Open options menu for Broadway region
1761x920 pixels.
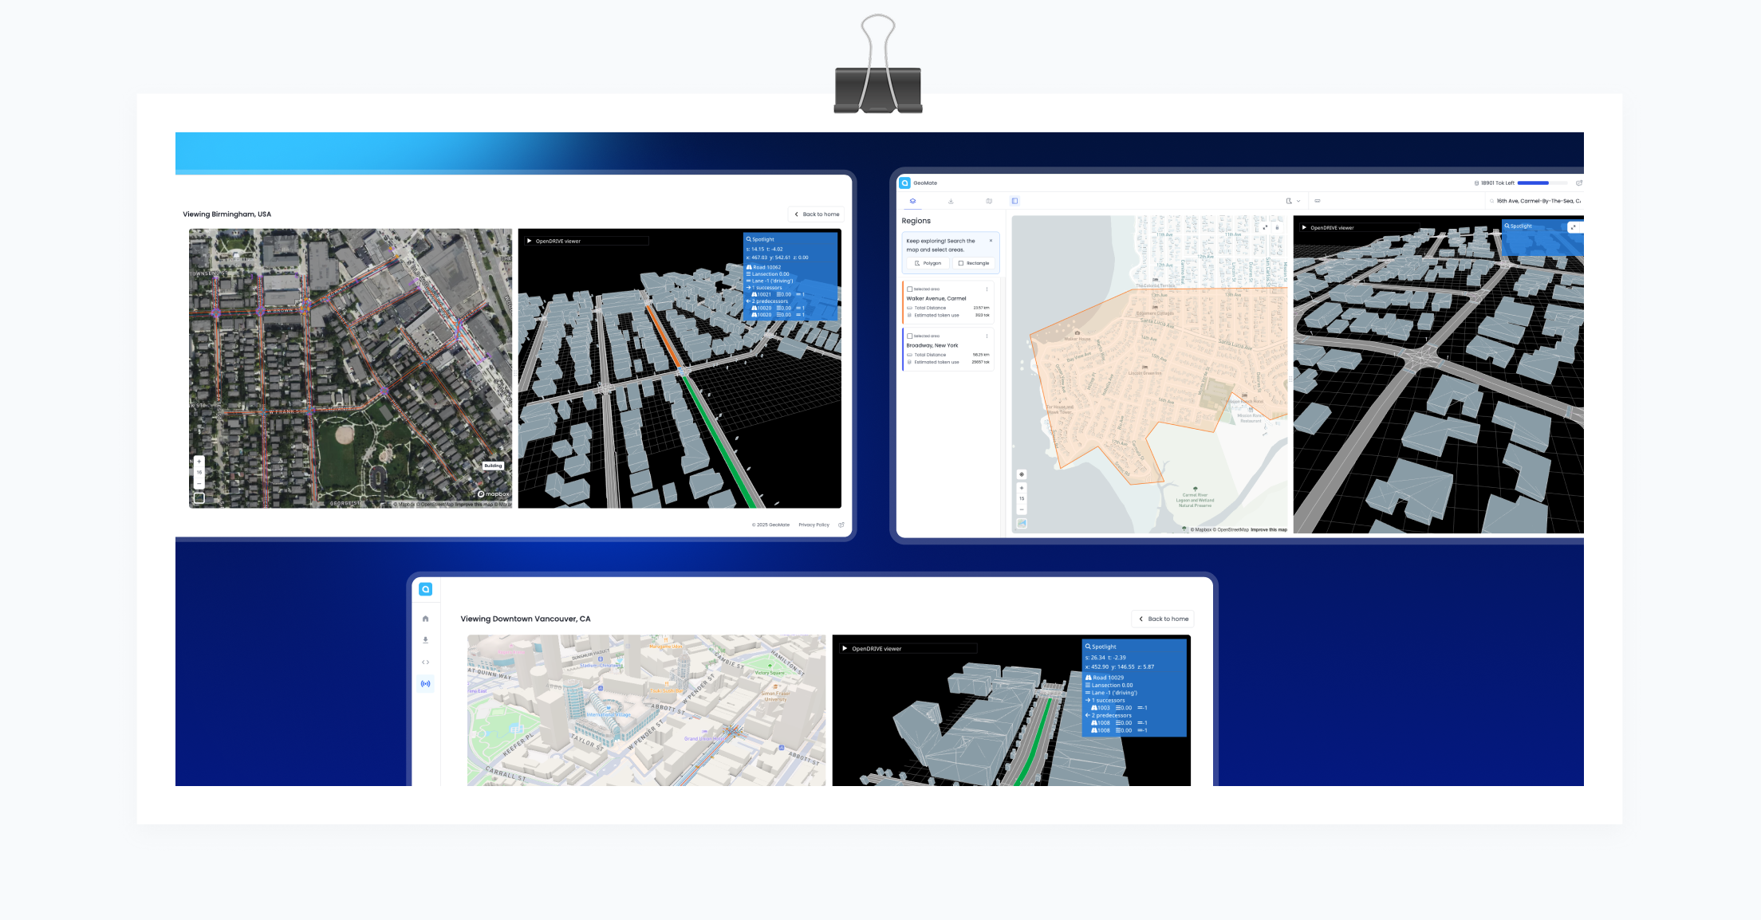click(987, 336)
